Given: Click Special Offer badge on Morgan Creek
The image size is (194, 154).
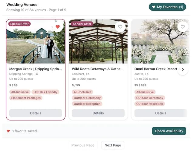Looking at the screenshot, I should coord(19,24).
